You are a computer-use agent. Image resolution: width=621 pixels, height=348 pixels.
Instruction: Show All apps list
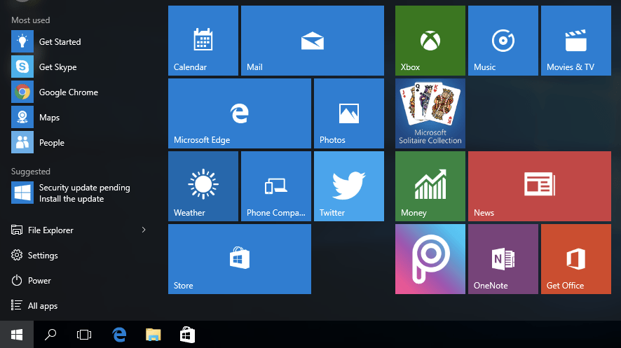(x=34, y=306)
